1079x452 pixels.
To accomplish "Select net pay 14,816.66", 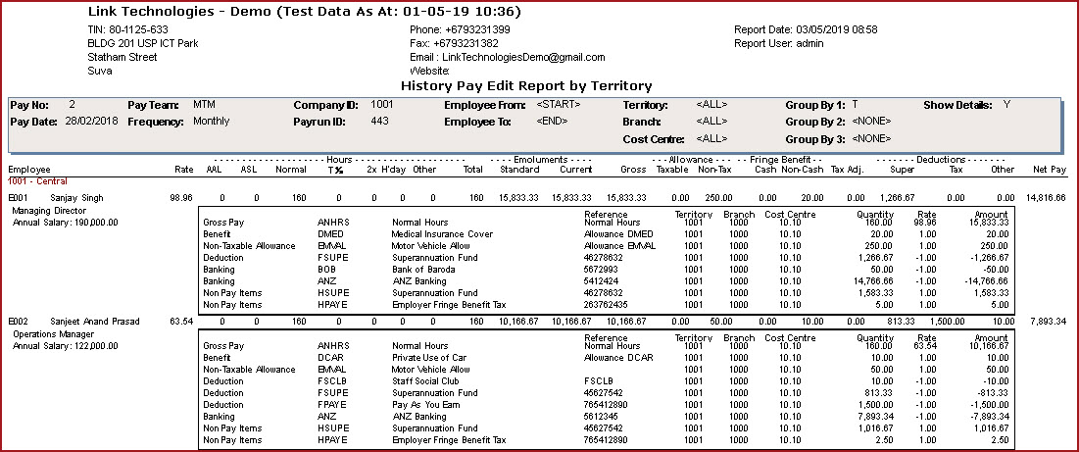I will click(1046, 198).
